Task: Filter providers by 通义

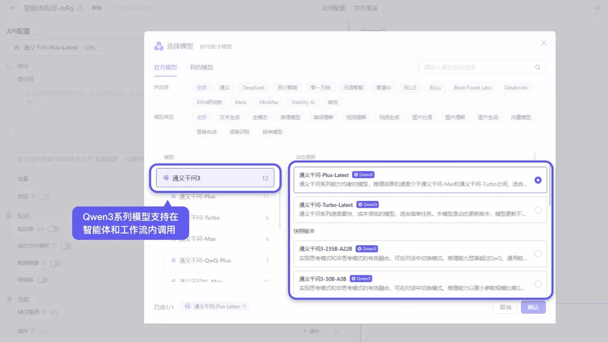Action: click(225, 88)
